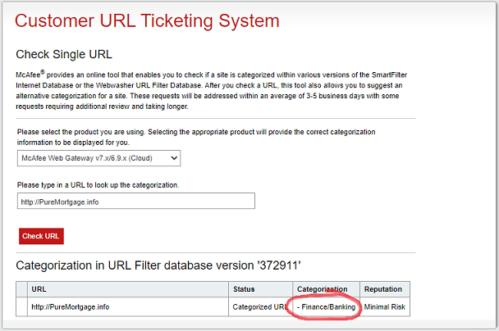Click the empty first header cell in table
Viewport: 499px width, 331px height.
21,289
